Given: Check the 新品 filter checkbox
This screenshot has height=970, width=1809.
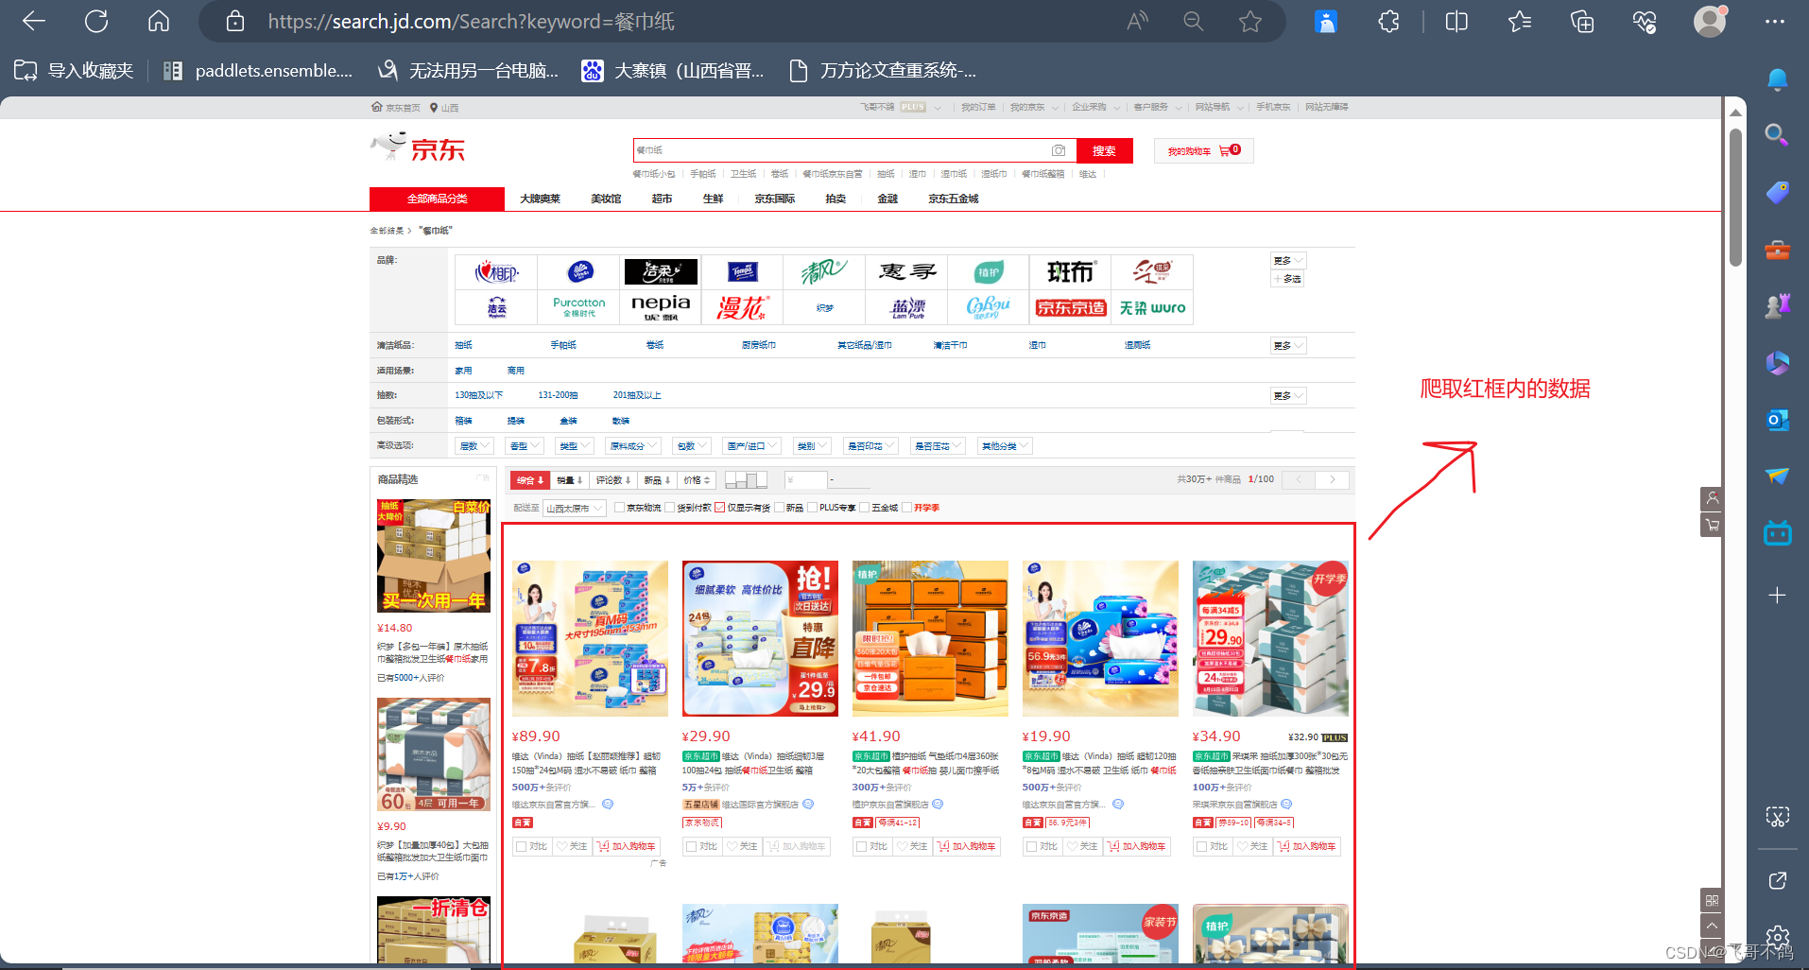Looking at the screenshot, I should [780, 508].
